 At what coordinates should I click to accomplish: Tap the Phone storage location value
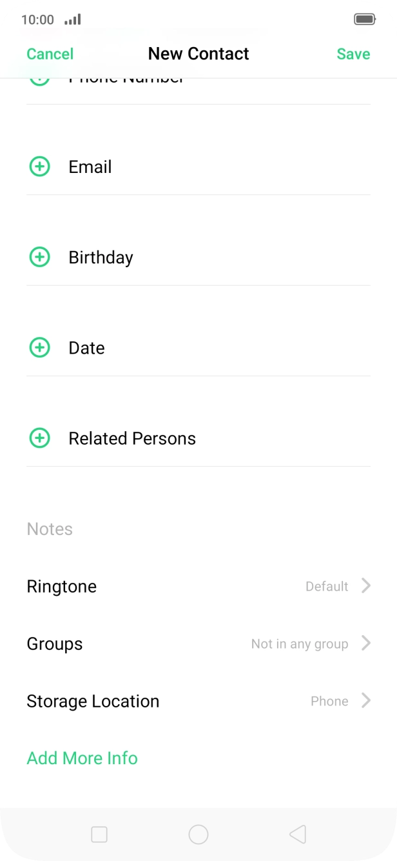[x=329, y=701]
